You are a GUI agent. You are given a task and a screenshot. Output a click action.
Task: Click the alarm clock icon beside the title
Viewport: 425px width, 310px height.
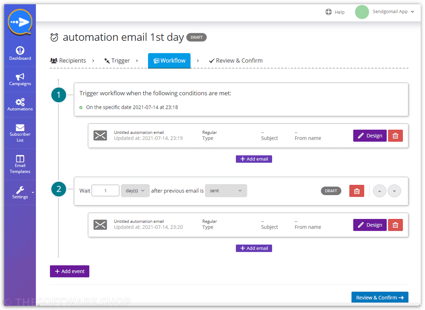[x=54, y=37]
